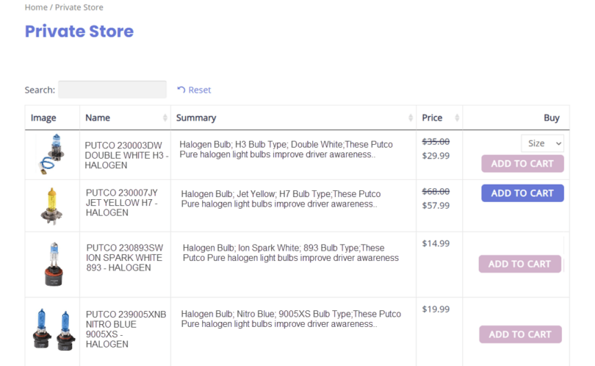Click the Reset undo arrow icon
Image resolution: width=595 pixels, height=366 pixels.
(181, 90)
